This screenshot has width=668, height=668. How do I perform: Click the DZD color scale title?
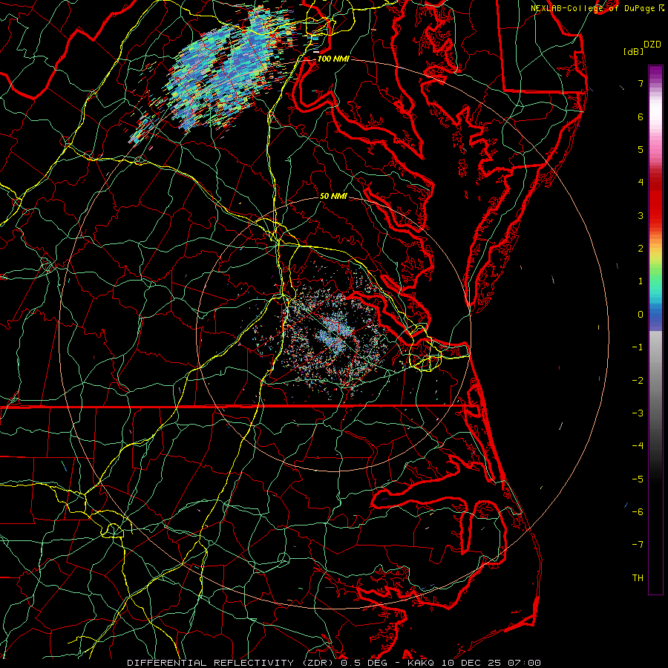[652, 45]
